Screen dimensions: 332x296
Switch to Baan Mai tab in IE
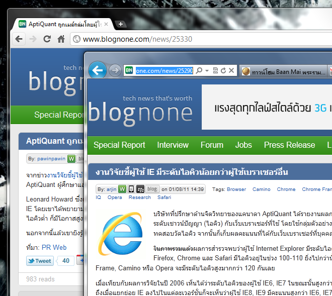click(x=283, y=71)
